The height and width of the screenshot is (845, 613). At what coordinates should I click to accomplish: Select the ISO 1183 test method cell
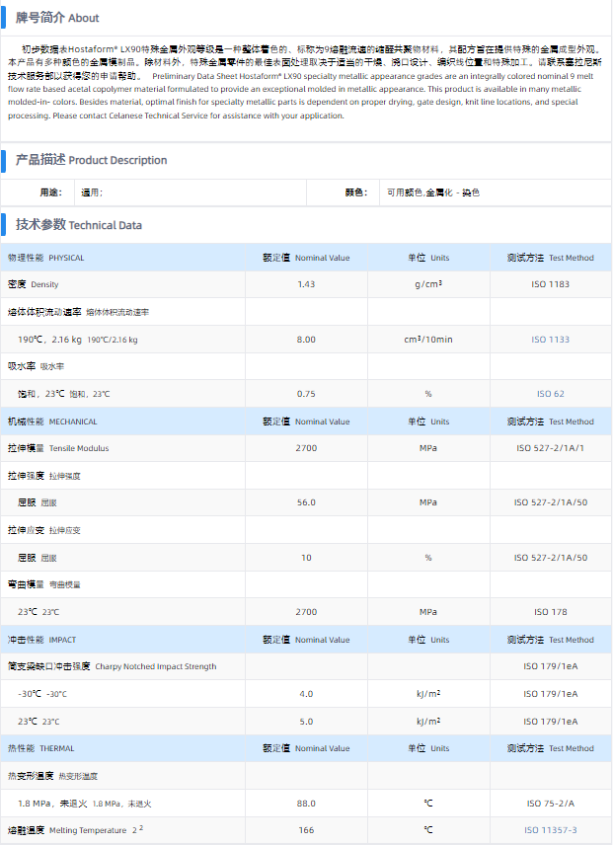click(x=550, y=285)
